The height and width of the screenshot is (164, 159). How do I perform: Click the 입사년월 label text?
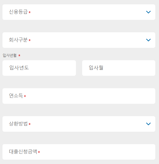click(x=10, y=55)
